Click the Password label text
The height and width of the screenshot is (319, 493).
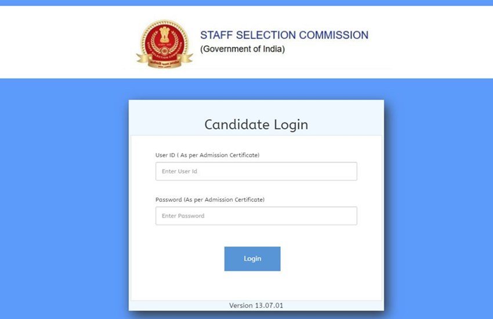pos(210,200)
